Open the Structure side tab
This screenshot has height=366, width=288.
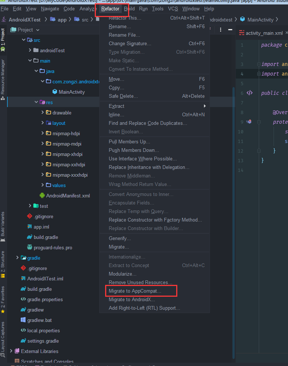[3, 264]
